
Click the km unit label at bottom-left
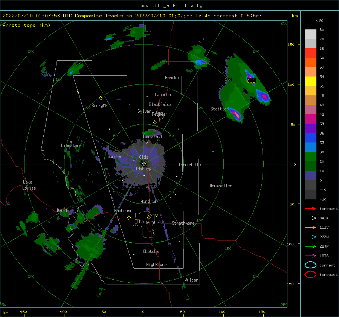pos(5,313)
